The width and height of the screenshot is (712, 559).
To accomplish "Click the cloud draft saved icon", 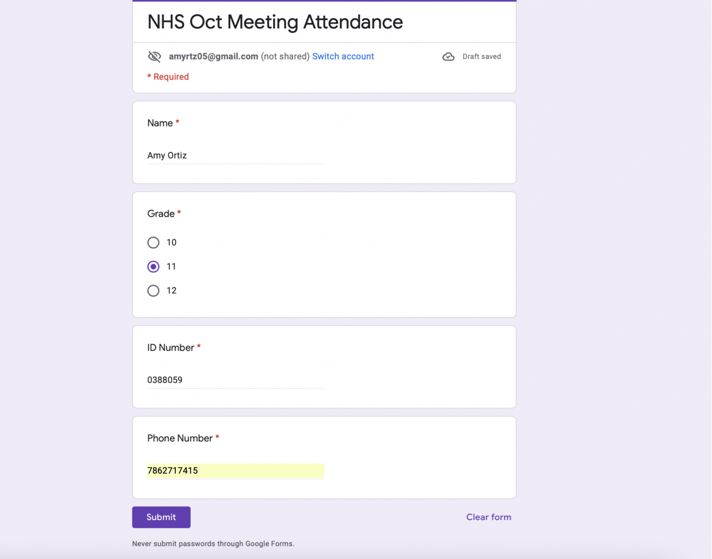I will tap(448, 57).
